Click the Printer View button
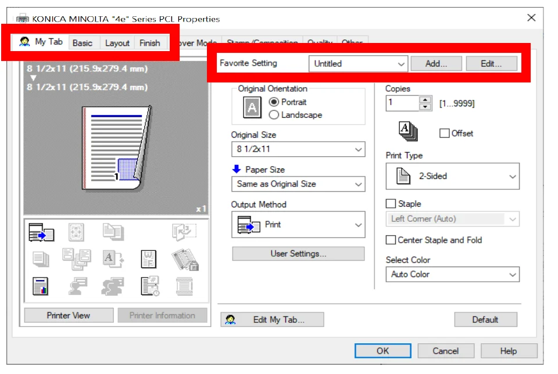 pos(69,315)
